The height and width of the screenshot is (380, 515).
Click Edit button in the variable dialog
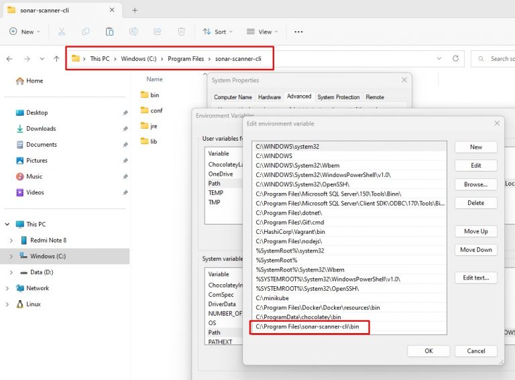pyautogui.click(x=476, y=166)
